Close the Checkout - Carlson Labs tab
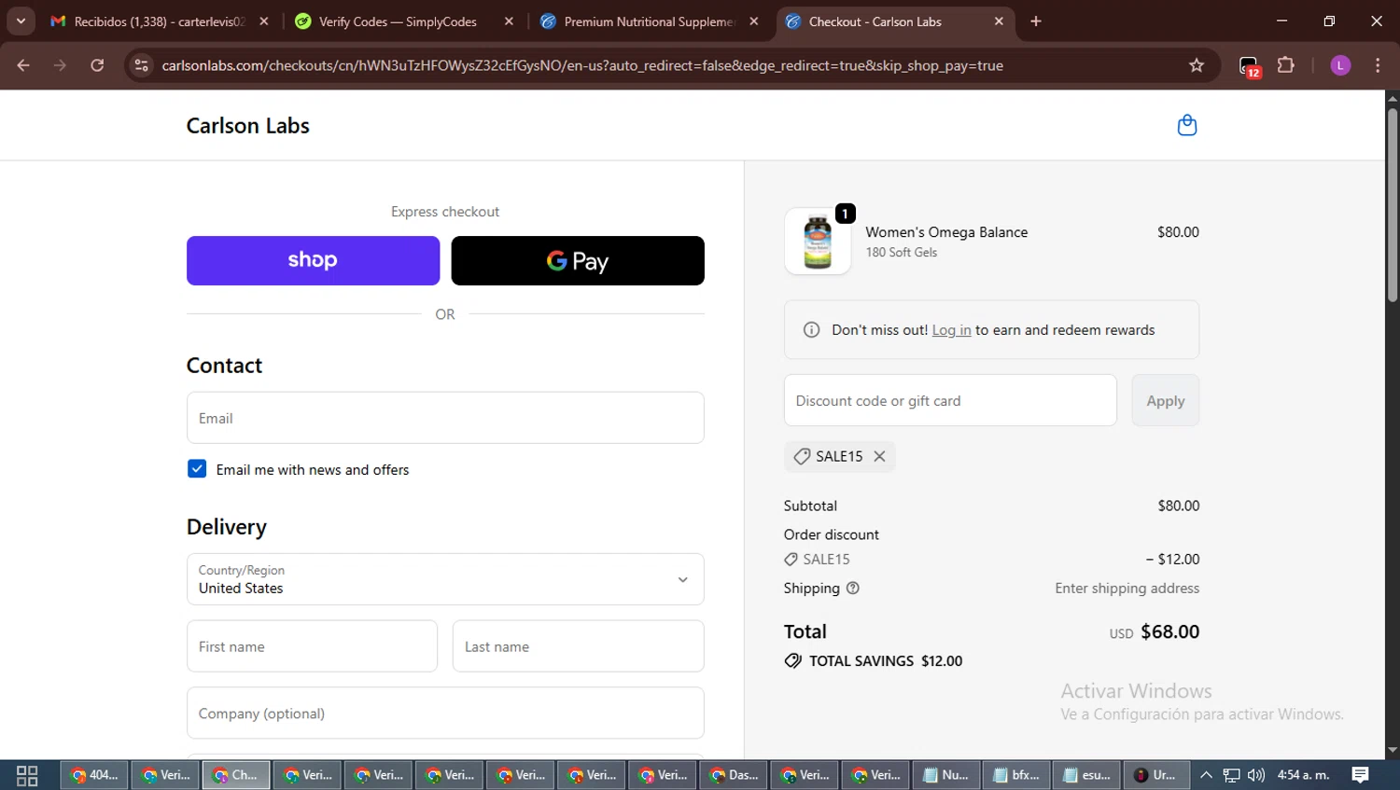 click(999, 21)
